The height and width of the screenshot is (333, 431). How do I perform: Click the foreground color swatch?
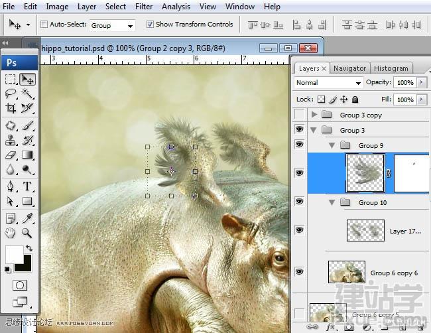point(15,255)
